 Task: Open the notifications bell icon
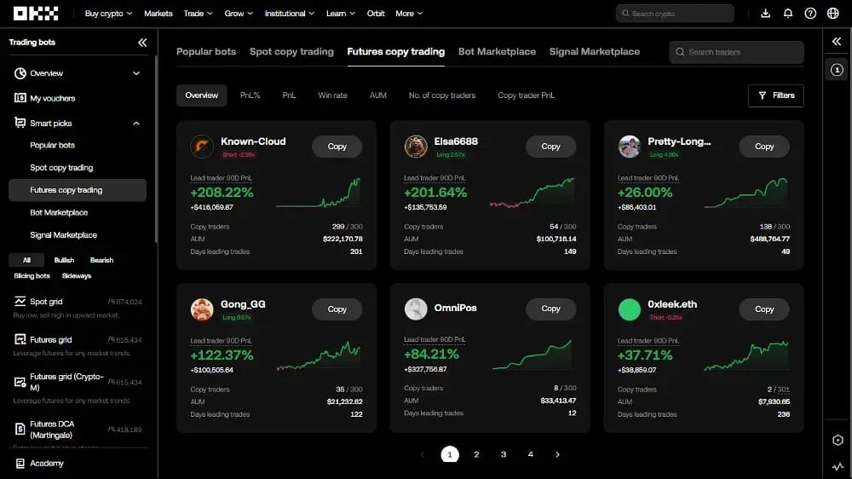788,13
